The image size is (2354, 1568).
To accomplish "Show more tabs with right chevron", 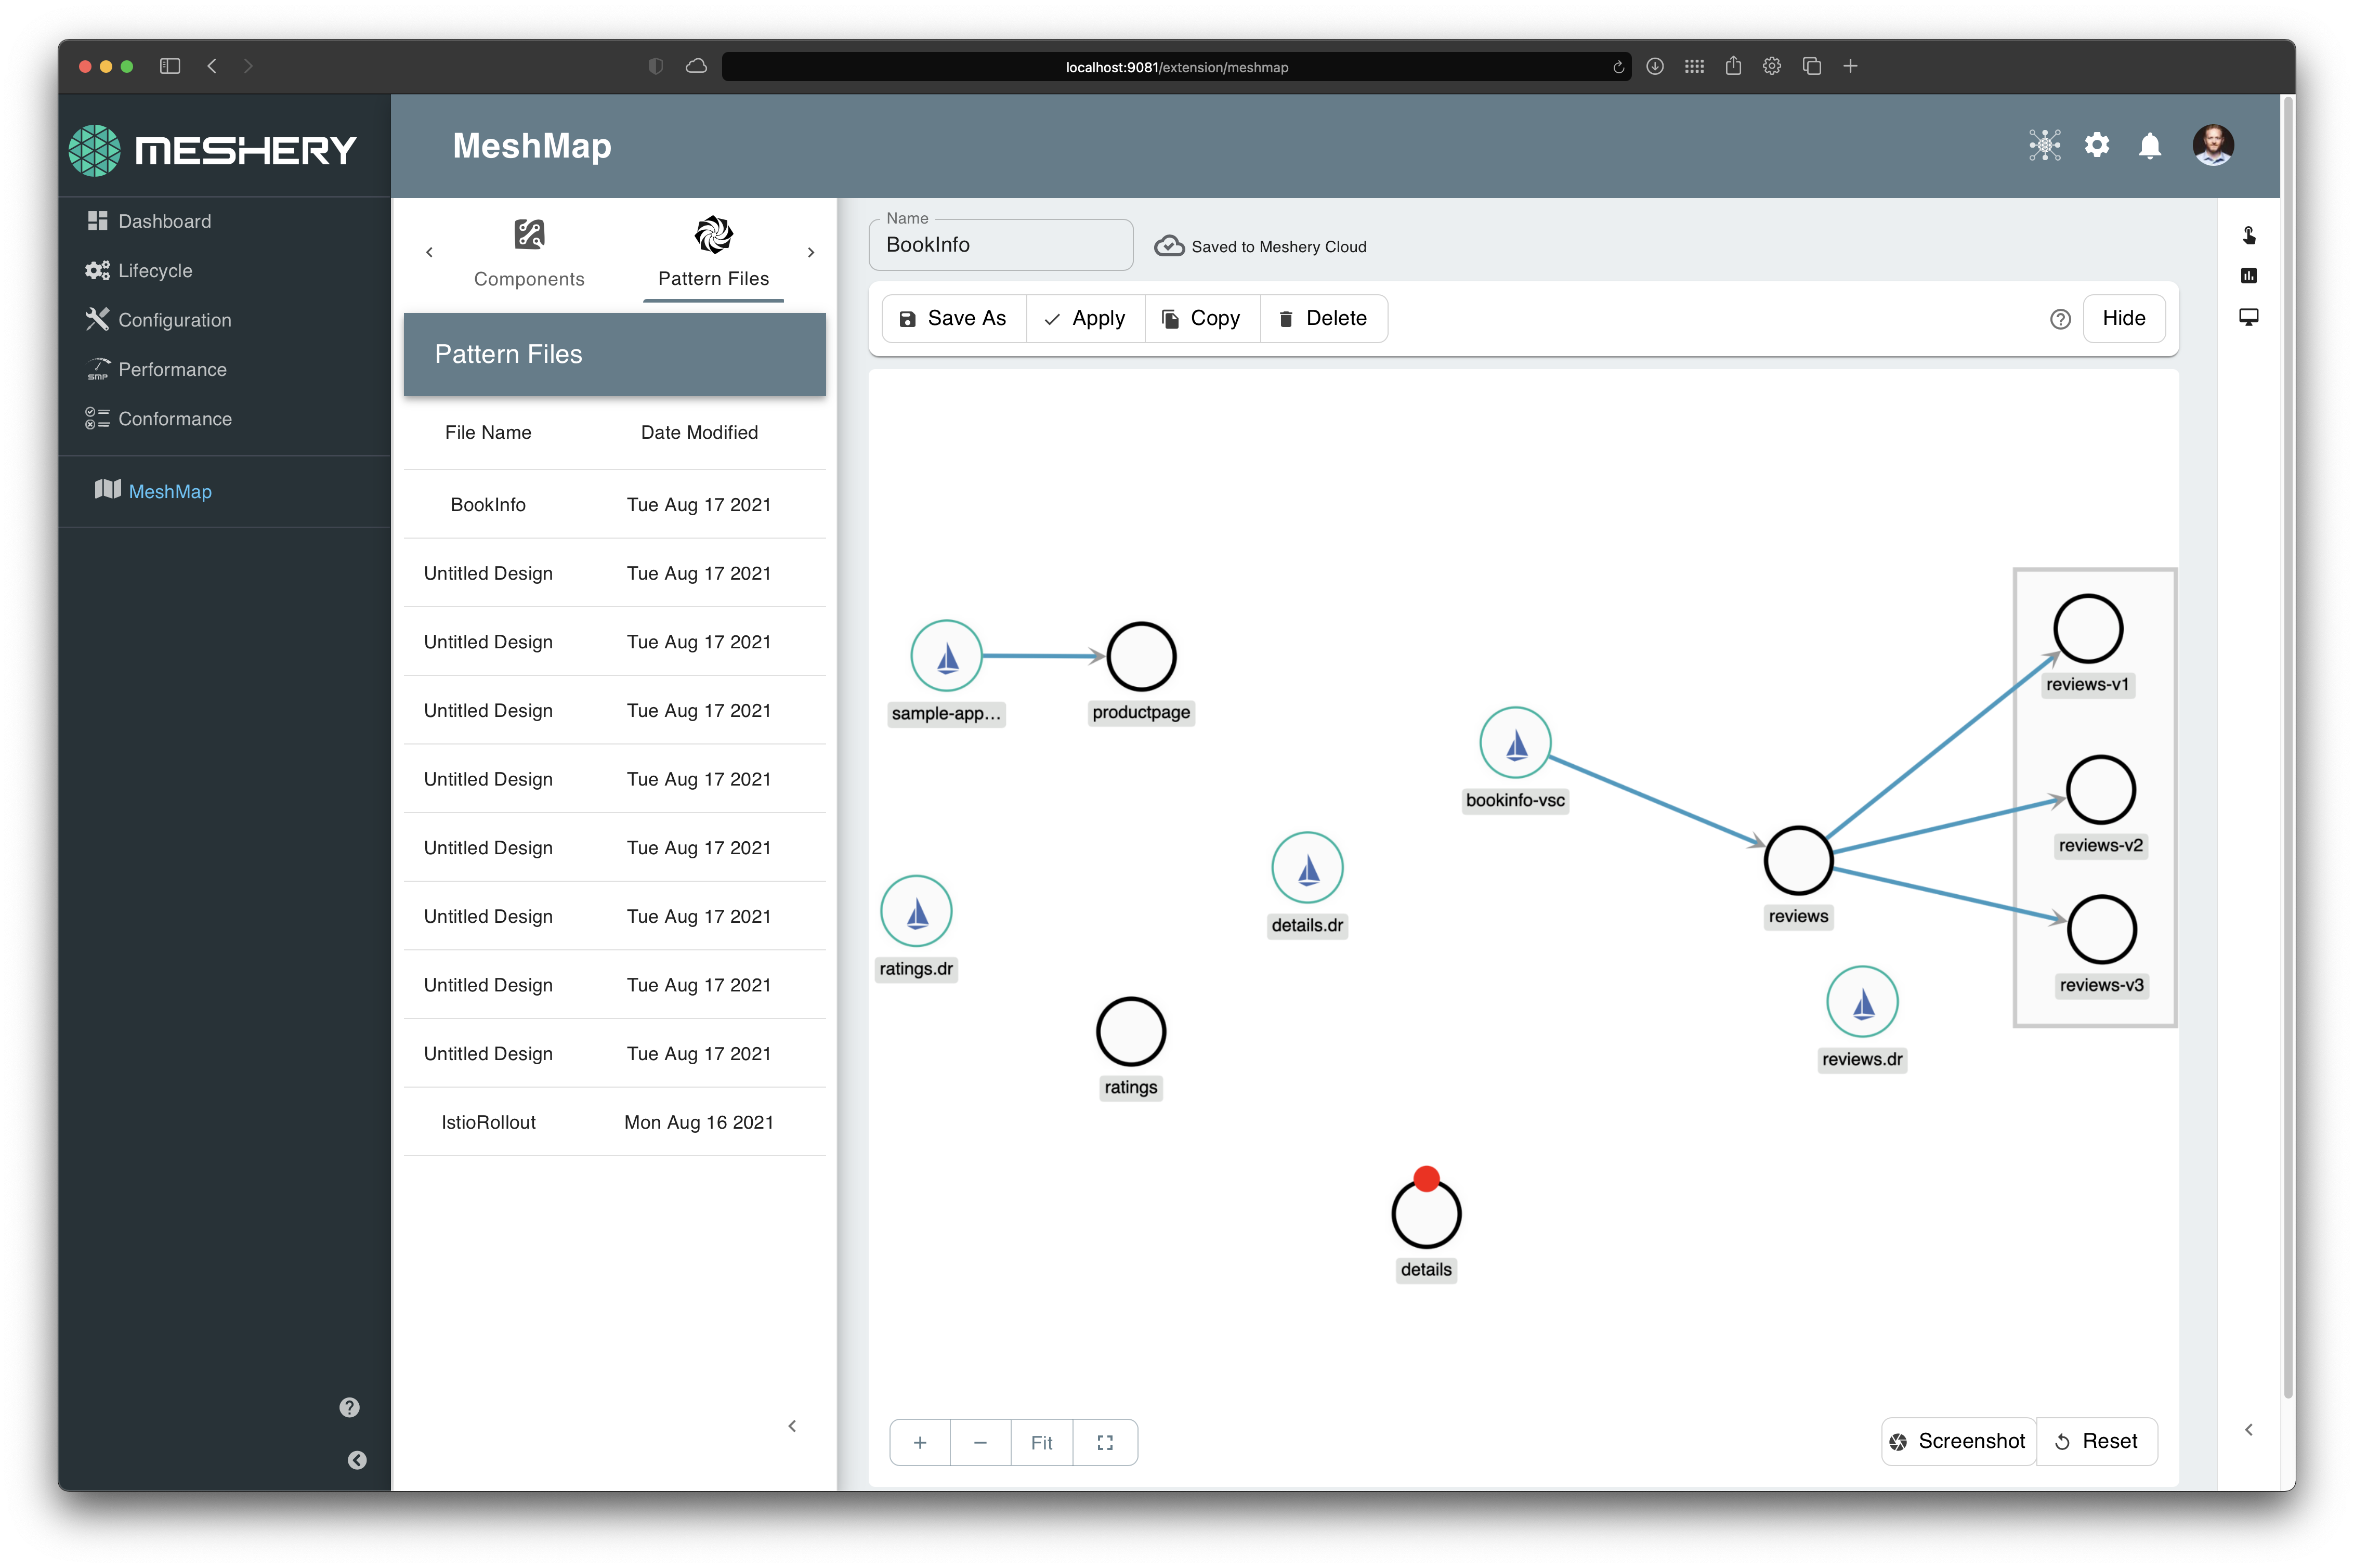I will pos(810,252).
